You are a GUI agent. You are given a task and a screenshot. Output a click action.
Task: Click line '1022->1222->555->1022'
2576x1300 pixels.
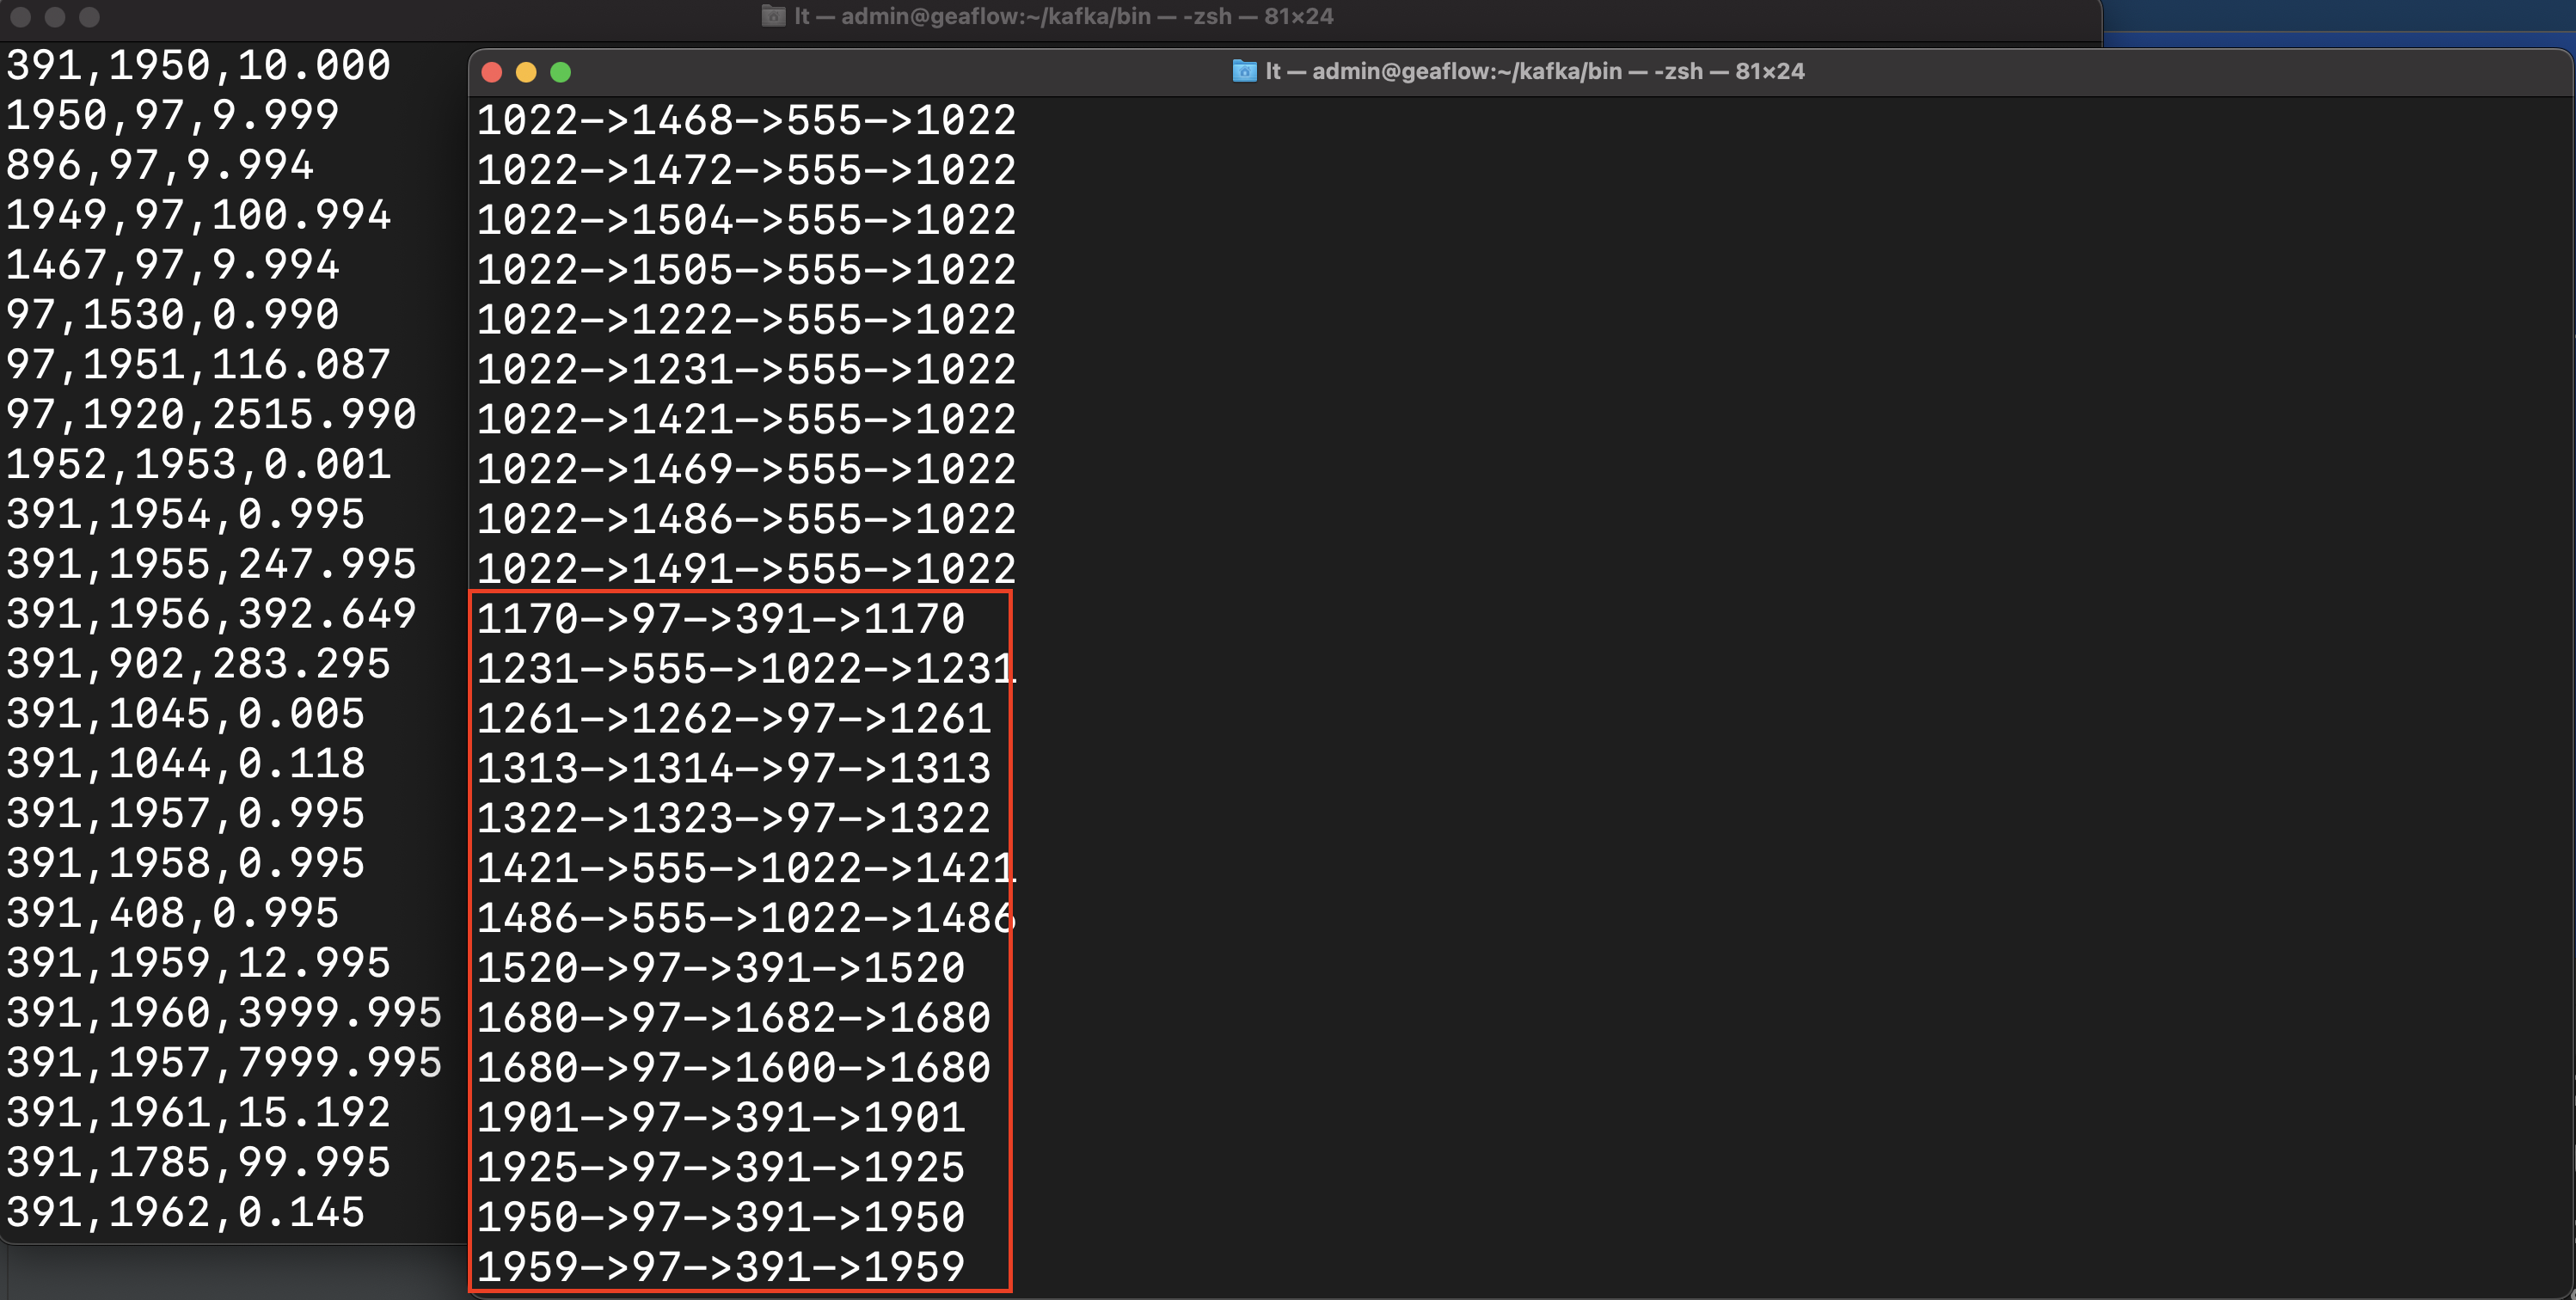point(746,320)
